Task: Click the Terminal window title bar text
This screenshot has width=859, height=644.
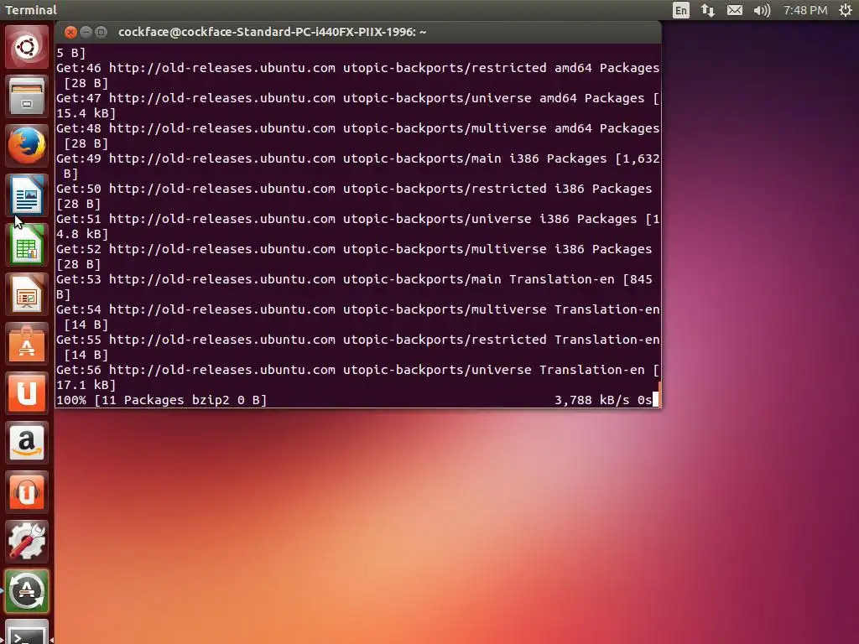Action: coord(273,32)
